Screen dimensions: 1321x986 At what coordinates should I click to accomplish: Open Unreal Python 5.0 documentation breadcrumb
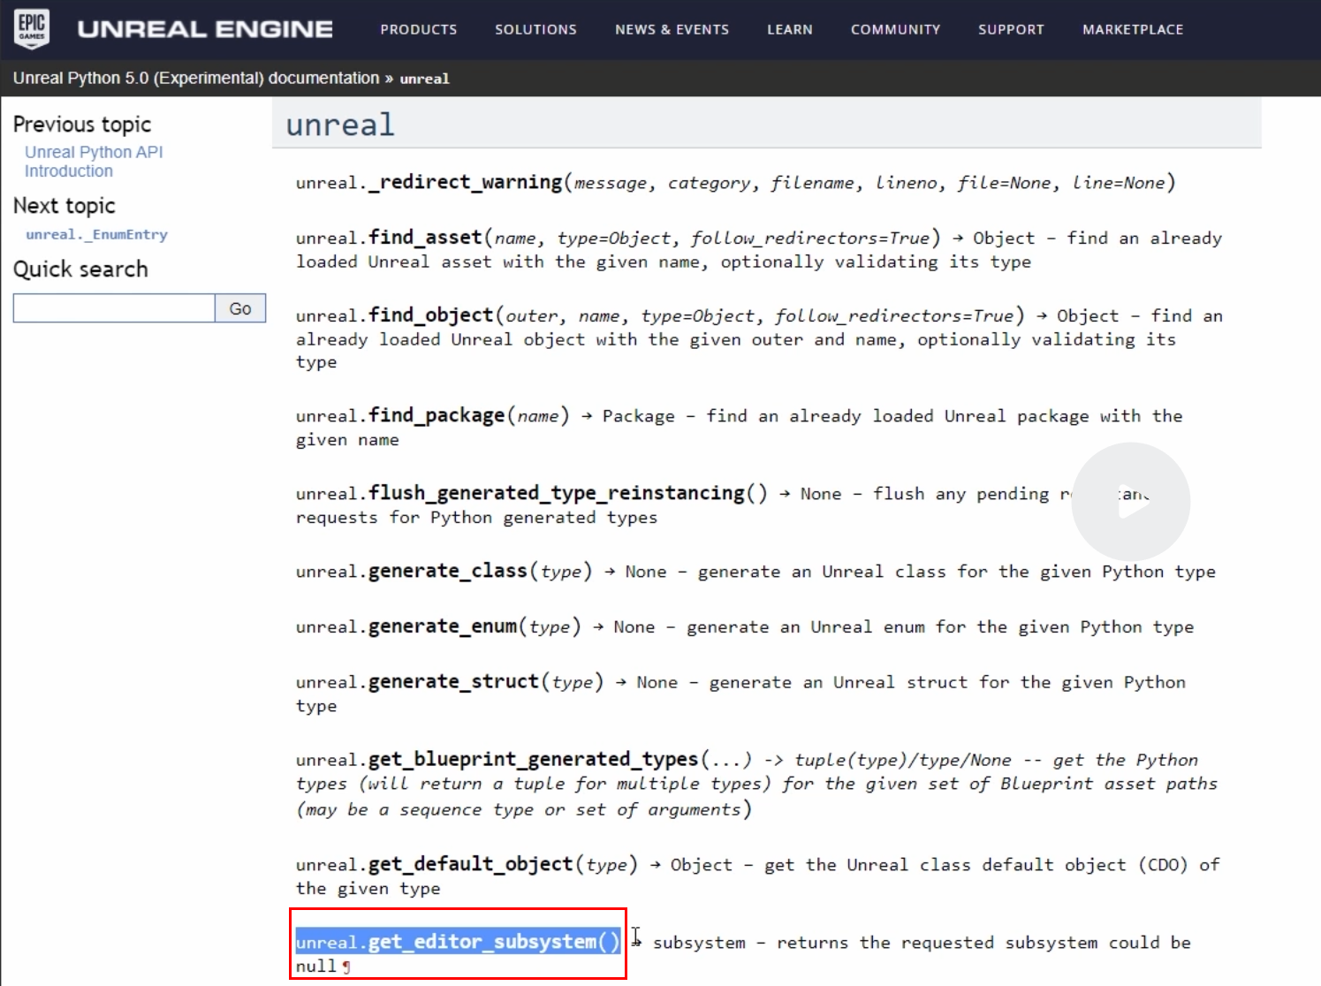196,78
